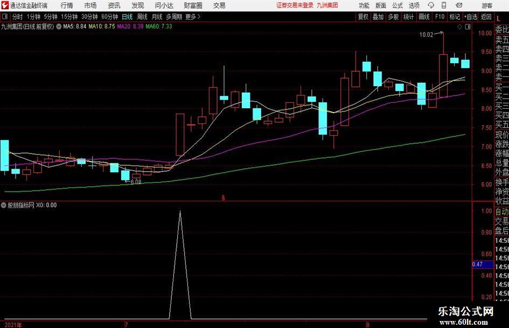Click the L icon at right edge

pyautogui.click(x=498, y=18)
